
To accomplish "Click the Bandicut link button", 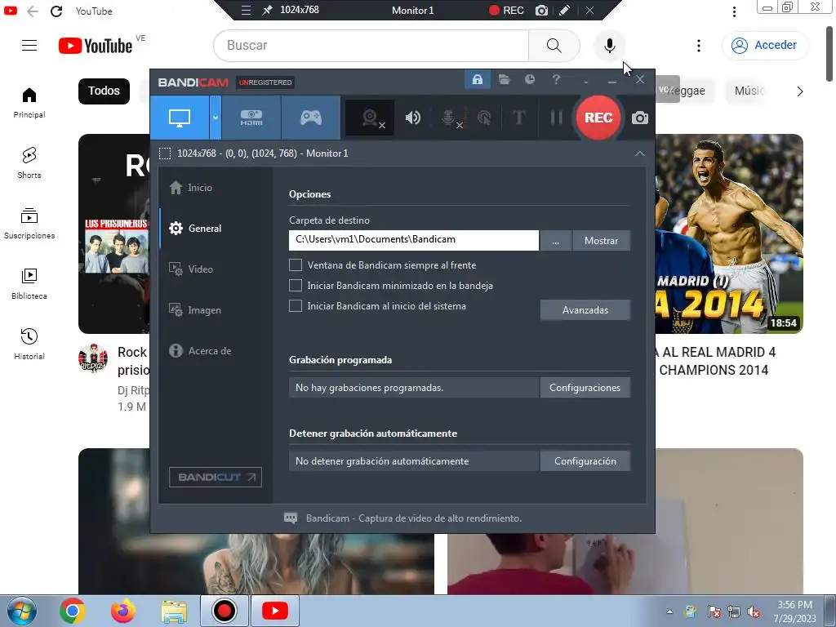I will click(216, 477).
